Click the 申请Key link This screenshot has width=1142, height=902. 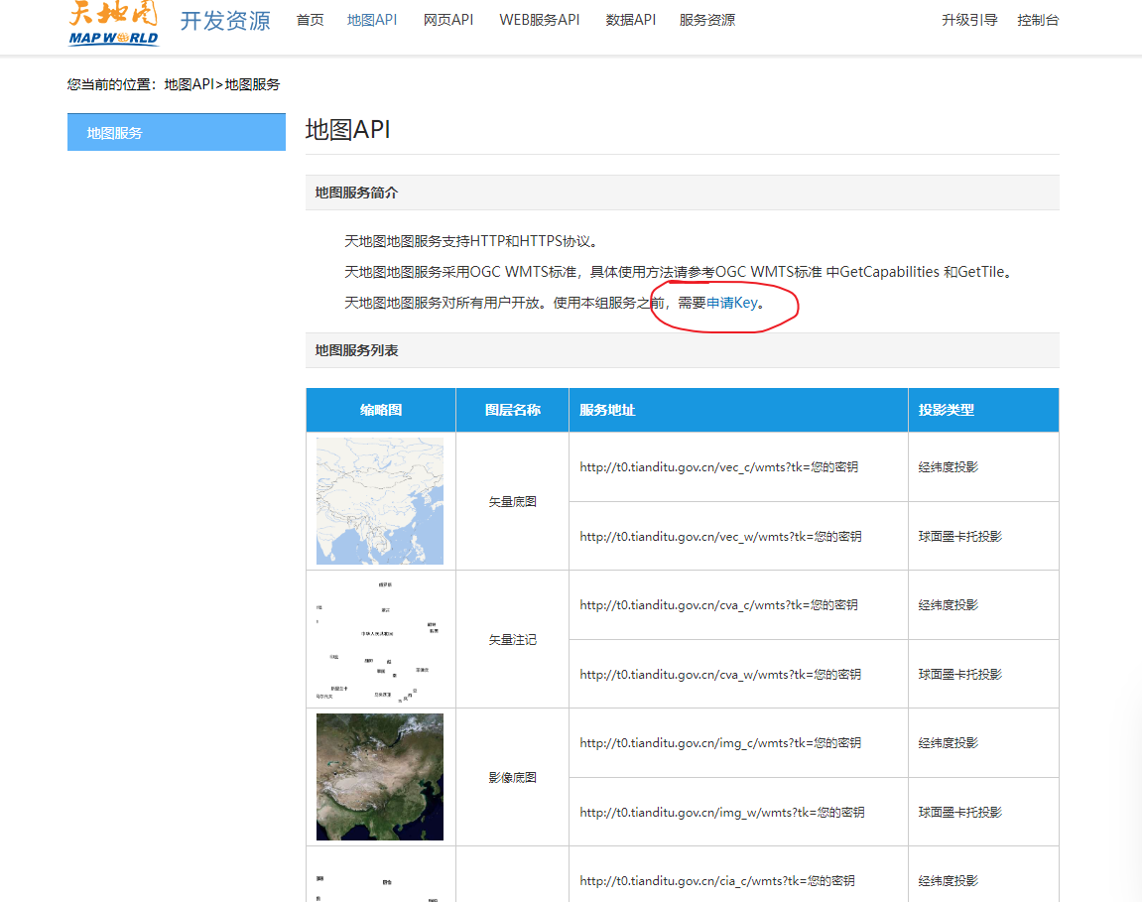point(731,303)
